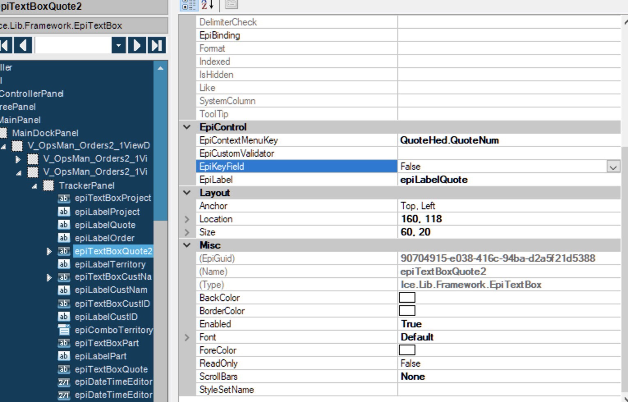Open the navigator dropdown arrow
The image size is (628, 402).
point(119,45)
